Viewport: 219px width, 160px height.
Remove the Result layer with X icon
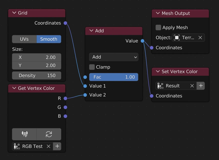[192, 86]
